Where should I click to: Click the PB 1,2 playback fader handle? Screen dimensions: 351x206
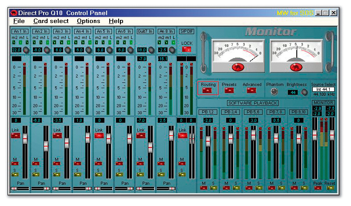tap(208, 140)
